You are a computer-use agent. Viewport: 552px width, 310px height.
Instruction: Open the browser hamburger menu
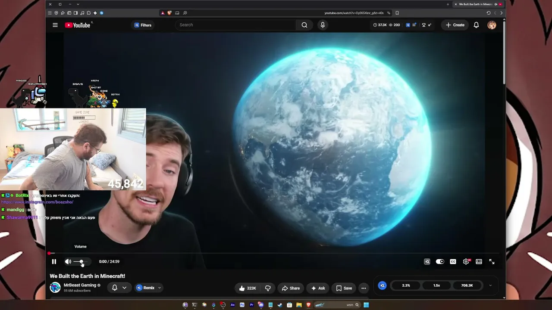pyautogui.click(x=50, y=13)
